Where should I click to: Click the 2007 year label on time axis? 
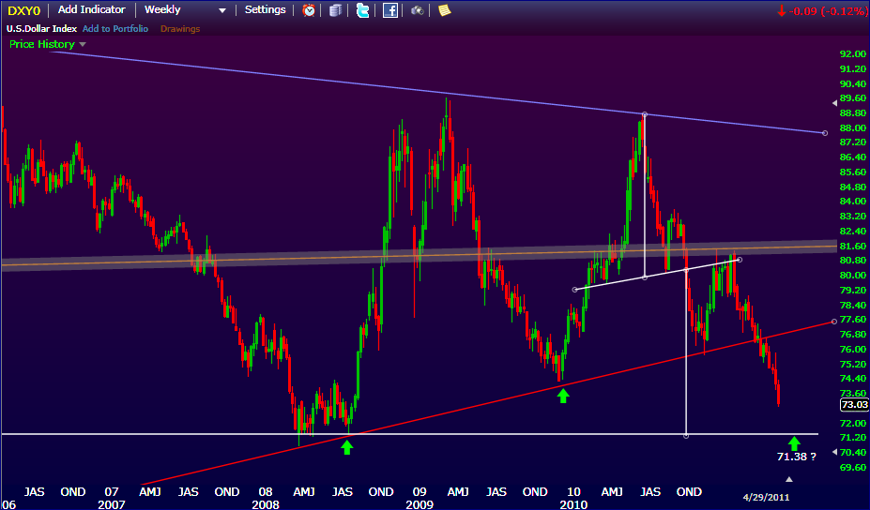tap(112, 504)
